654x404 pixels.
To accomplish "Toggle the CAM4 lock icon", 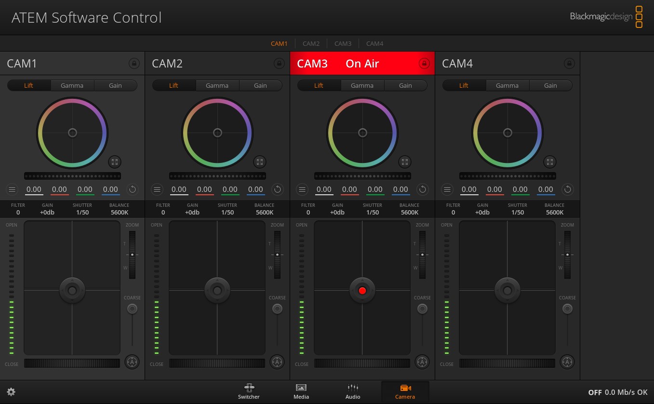I will click(x=569, y=63).
